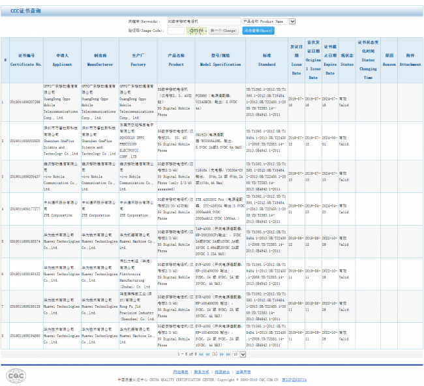Go to the previous results page
This screenshot has width=424, height=386.
(208, 354)
